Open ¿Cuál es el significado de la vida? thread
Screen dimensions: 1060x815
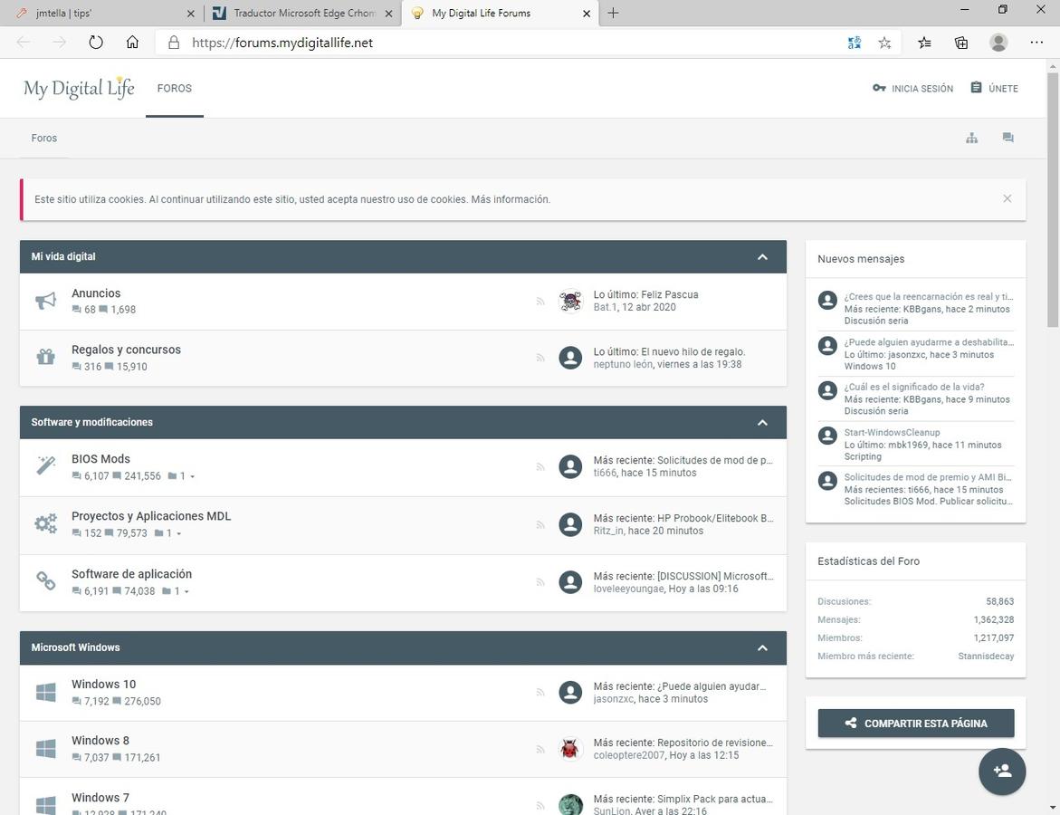(914, 387)
